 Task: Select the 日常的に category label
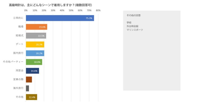(18, 18)
